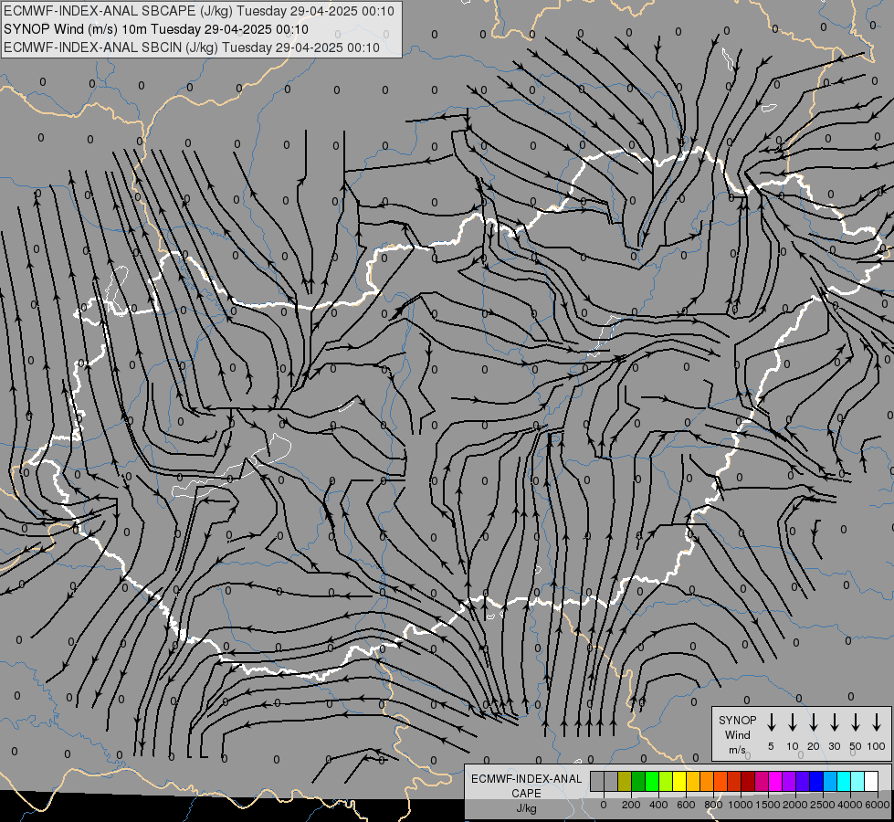Pick the dark green swatch after 200 tick

click(638, 781)
